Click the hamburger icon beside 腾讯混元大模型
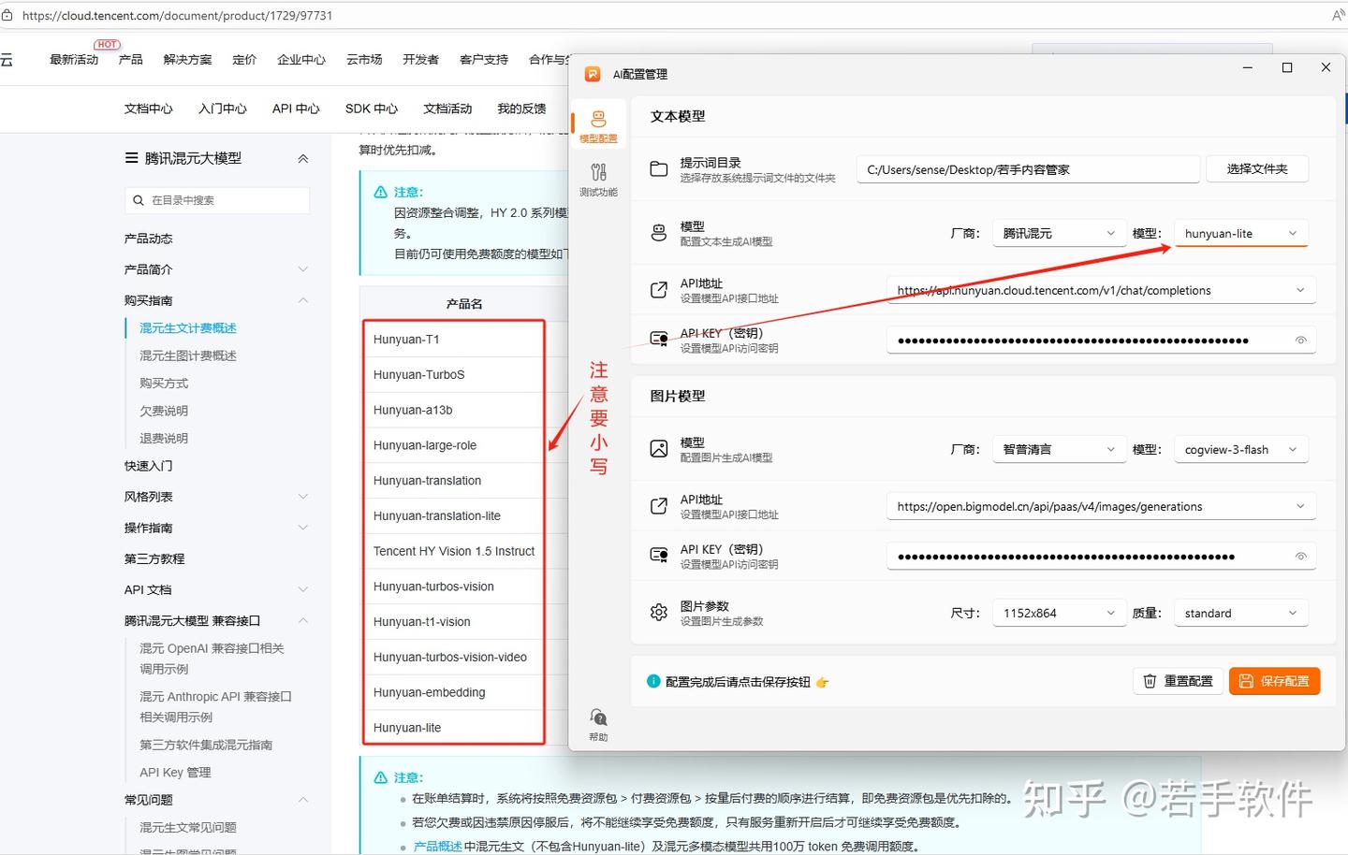Image resolution: width=1348 pixels, height=855 pixels. (x=132, y=158)
